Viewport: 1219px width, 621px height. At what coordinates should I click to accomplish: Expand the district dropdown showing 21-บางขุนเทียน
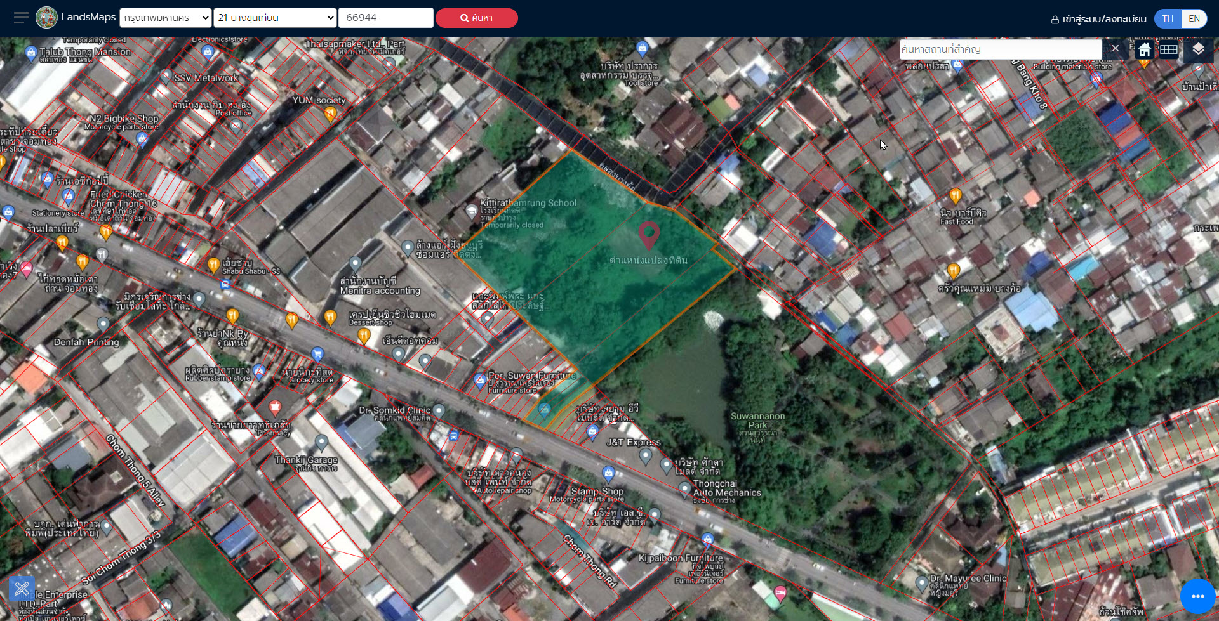[275, 18]
